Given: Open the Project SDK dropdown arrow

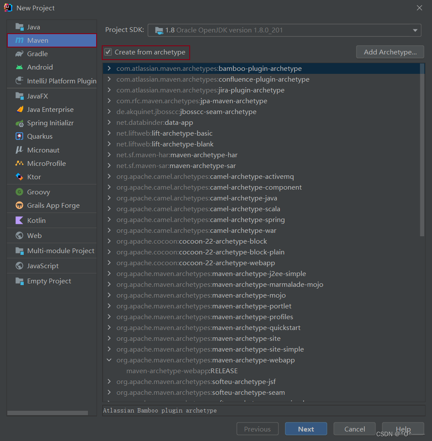Looking at the screenshot, I should pyautogui.click(x=415, y=30).
